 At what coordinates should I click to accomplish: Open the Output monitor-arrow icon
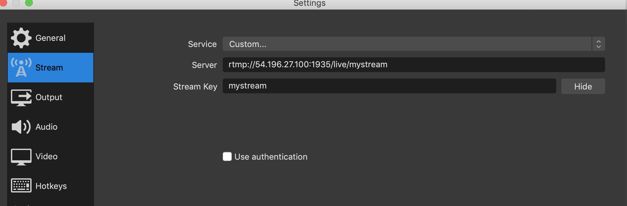21,98
